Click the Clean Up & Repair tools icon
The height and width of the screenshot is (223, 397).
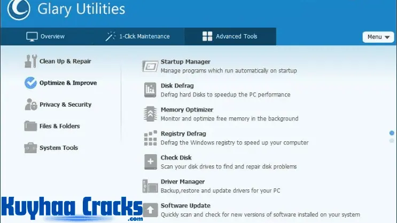tap(30, 61)
